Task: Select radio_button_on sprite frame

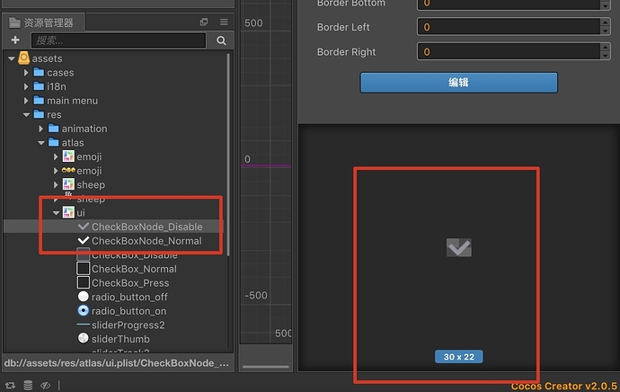Action: click(128, 311)
